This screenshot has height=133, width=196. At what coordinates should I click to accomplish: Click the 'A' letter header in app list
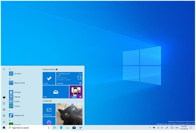(10, 79)
